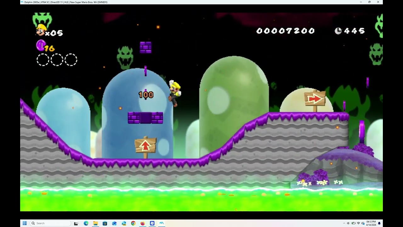
Task: Click the wooden sign with the right arrow
Action: point(315,101)
